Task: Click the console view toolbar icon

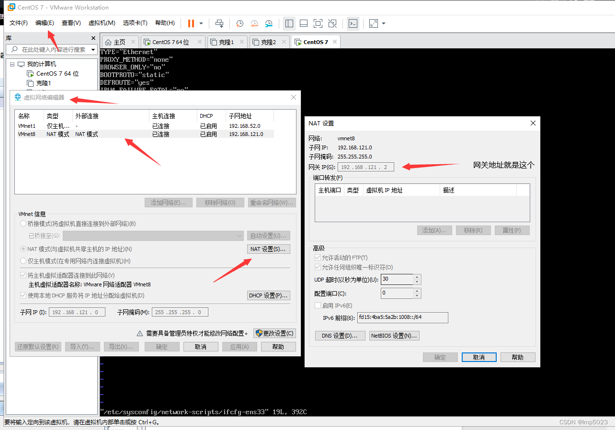Action: 353,23
